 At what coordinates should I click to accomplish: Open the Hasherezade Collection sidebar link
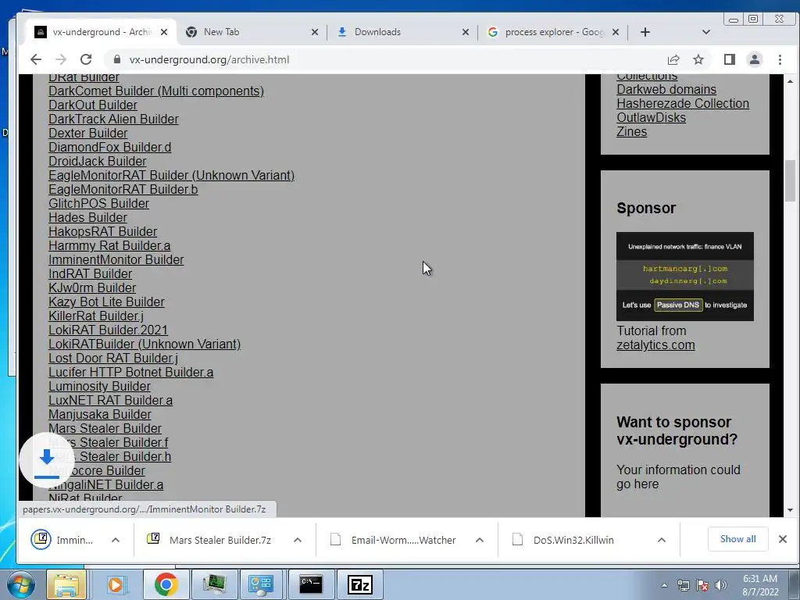pos(683,104)
